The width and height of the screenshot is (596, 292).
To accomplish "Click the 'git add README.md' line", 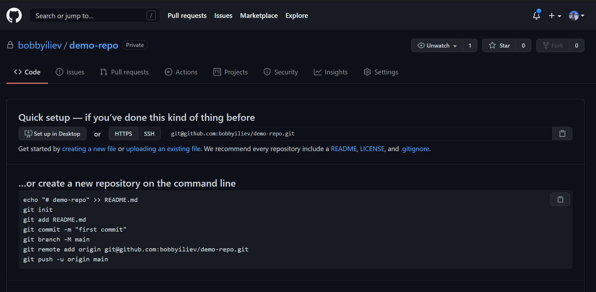I will coord(54,219).
